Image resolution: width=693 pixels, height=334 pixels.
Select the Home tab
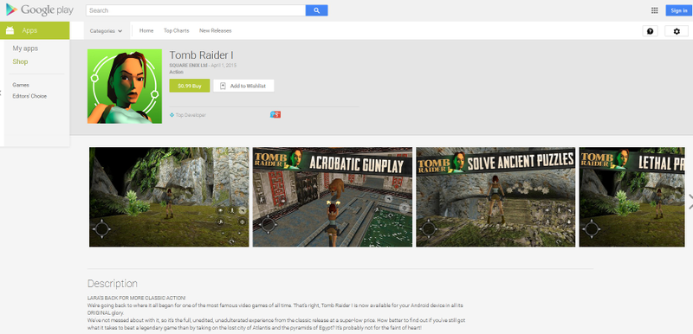click(x=146, y=31)
